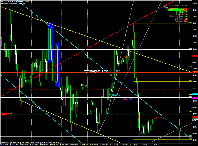This screenshot has width=198, height=146.
Task: Click the 'Hi to Low' value 38
Action: pos(186,19)
